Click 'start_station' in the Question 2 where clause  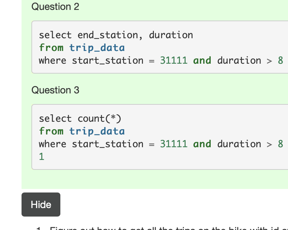(108, 61)
